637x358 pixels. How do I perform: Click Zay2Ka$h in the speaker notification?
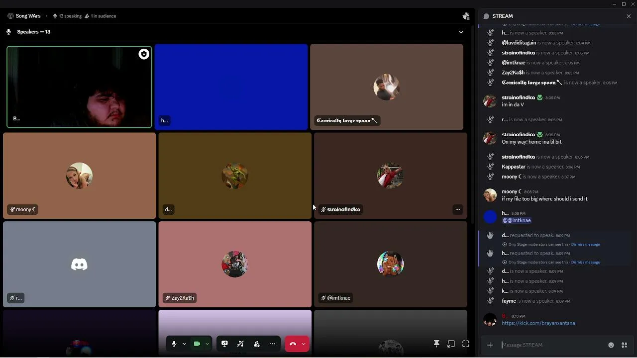pyautogui.click(x=513, y=73)
